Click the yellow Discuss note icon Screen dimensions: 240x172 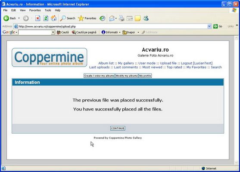tap(137, 18)
